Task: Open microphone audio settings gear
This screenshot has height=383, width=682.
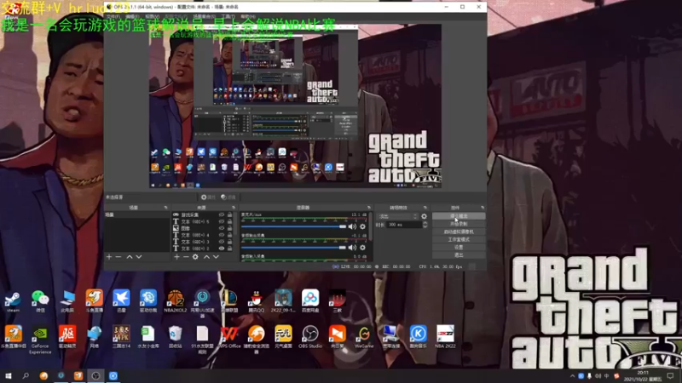Action: [x=362, y=226]
